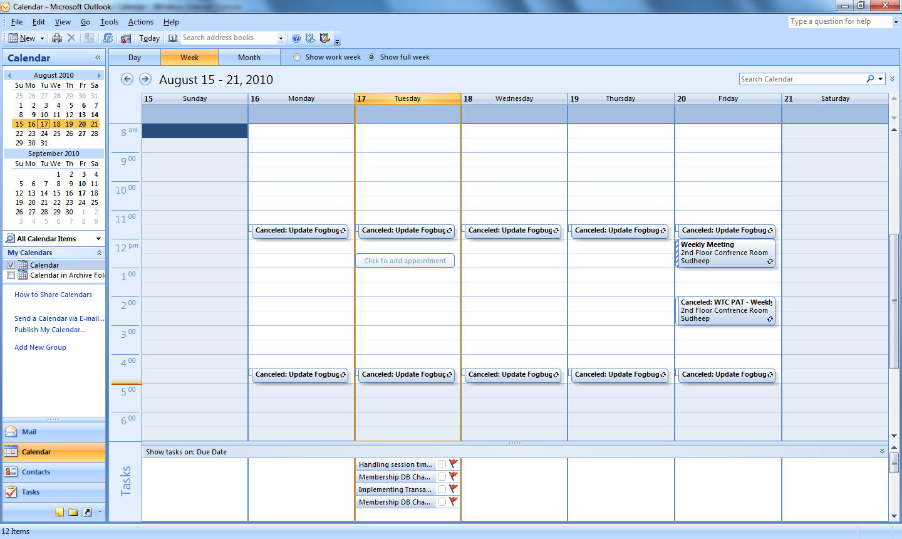Open the Configure buttons arrow in navigation pane
The height and width of the screenshot is (539, 902).
[x=100, y=512]
